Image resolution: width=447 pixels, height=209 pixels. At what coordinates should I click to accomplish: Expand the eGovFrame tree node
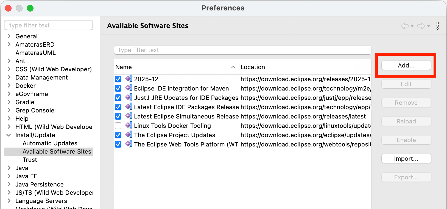9,94
